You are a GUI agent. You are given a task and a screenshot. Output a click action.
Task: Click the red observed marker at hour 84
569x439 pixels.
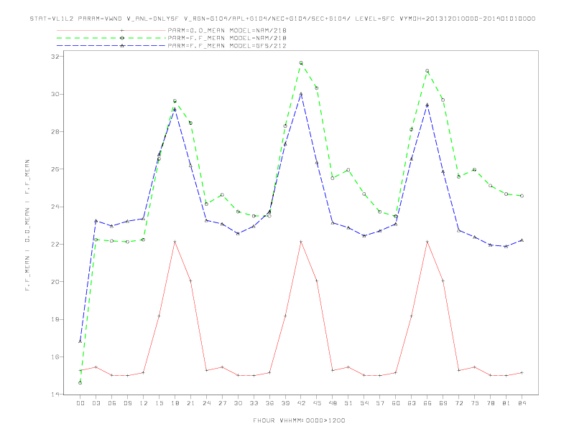point(522,373)
